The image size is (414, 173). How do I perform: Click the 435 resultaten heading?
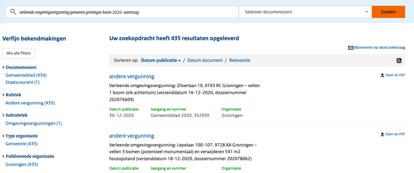coord(174,38)
